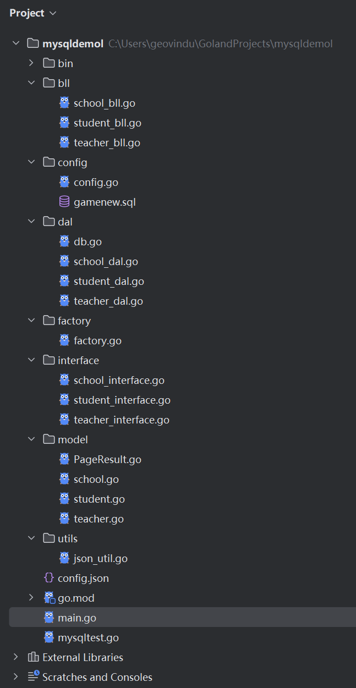Click the gopher icon beside PageResult.go

[x=64, y=459]
